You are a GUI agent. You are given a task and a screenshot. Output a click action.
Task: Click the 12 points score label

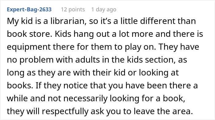pos(73,10)
